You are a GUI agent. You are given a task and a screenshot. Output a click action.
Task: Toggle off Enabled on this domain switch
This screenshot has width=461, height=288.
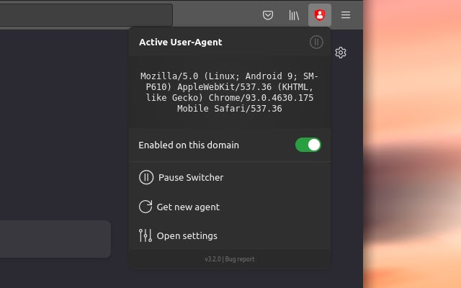(308, 145)
